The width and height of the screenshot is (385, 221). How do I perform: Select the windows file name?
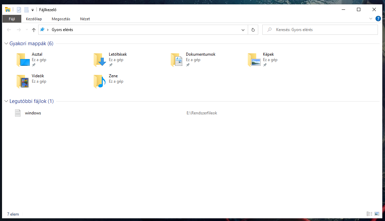pyautogui.click(x=33, y=113)
